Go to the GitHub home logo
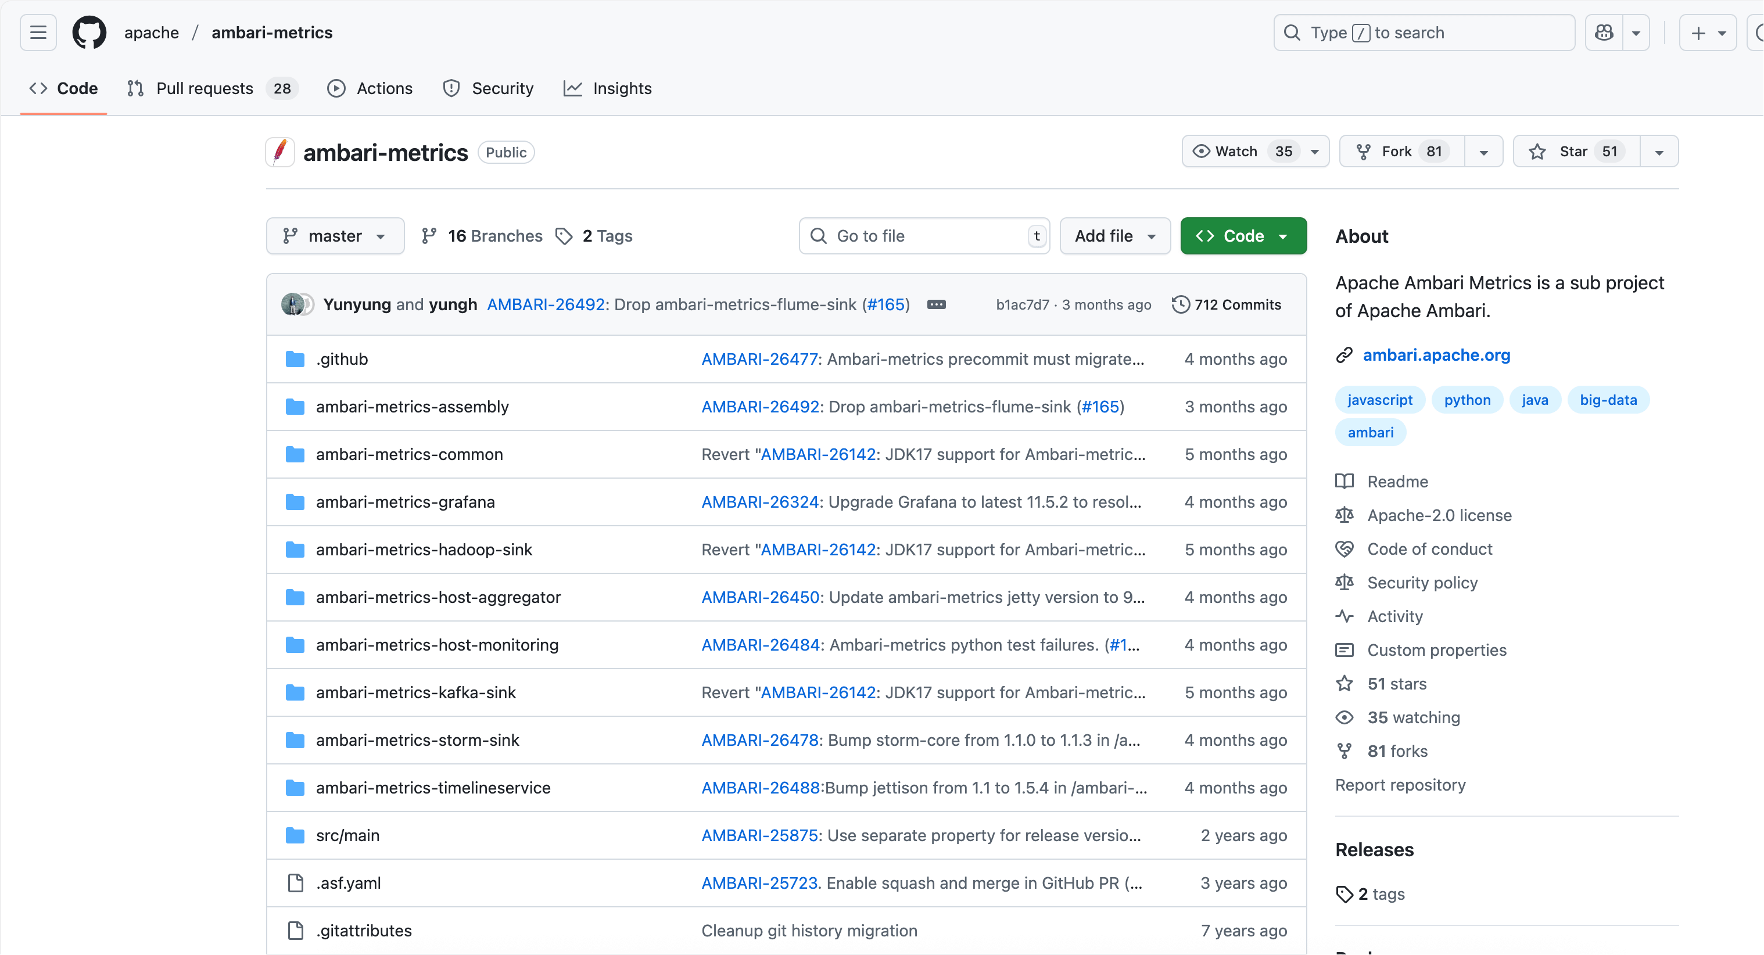The width and height of the screenshot is (1764, 955). coord(89,32)
